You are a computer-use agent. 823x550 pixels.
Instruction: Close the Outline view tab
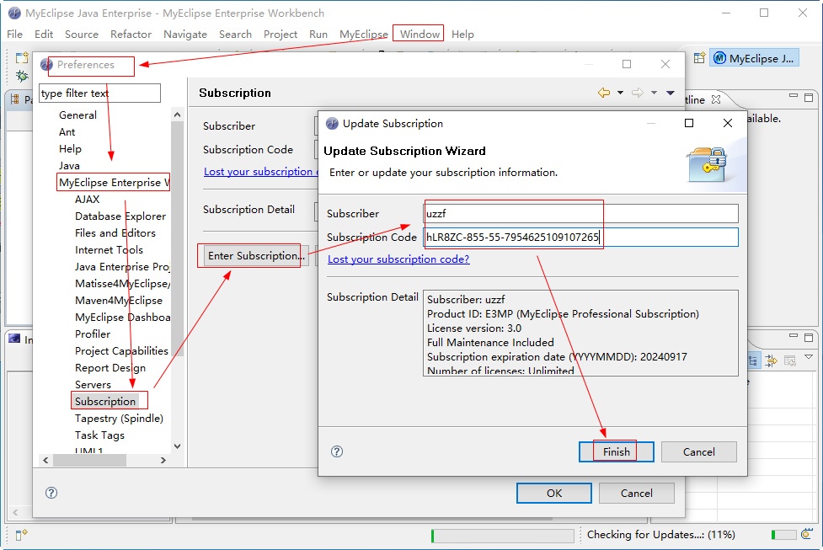pyautogui.click(x=716, y=99)
